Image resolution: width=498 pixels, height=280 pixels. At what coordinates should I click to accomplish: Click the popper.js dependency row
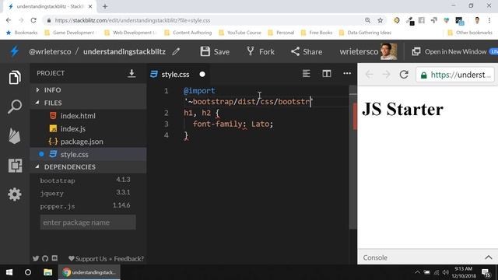(x=85, y=205)
